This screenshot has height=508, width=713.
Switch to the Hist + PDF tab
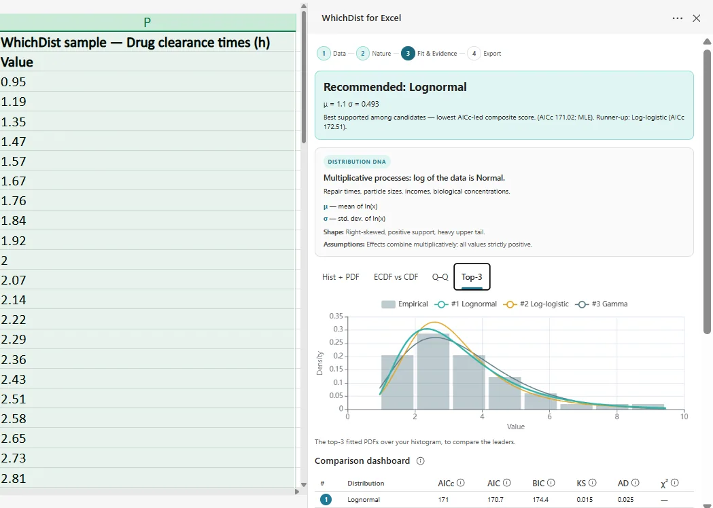point(341,276)
